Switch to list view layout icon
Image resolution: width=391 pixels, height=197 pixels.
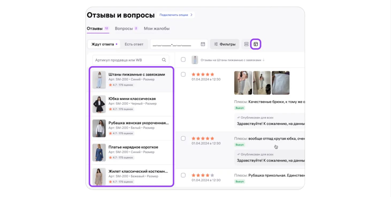pos(246,44)
